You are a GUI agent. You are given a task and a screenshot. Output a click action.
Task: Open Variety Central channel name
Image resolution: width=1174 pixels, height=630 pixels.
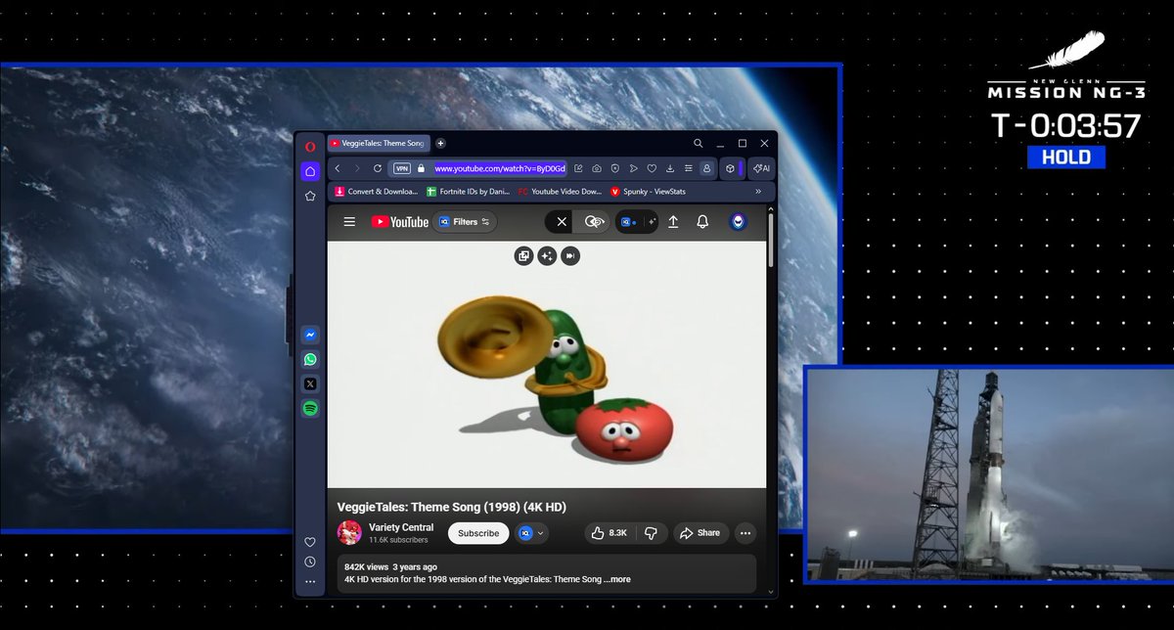point(401,527)
